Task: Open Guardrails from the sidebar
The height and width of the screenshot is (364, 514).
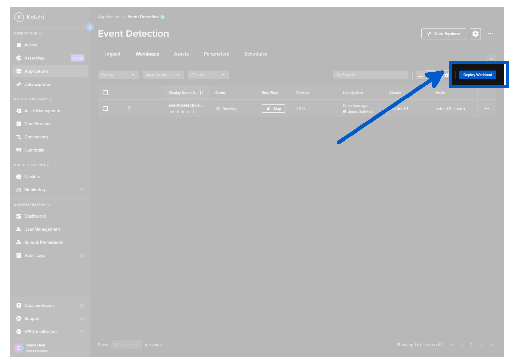Action: (x=34, y=150)
